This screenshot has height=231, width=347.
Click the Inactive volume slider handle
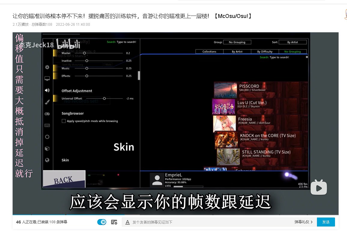[87, 61]
